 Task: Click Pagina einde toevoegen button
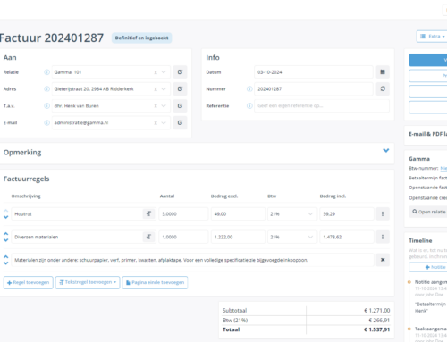click(155, 282)
